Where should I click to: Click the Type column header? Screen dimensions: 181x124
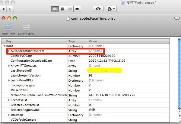[78, 41]
